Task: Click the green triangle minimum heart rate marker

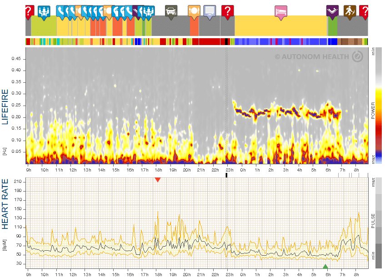Action: [325, 267]
